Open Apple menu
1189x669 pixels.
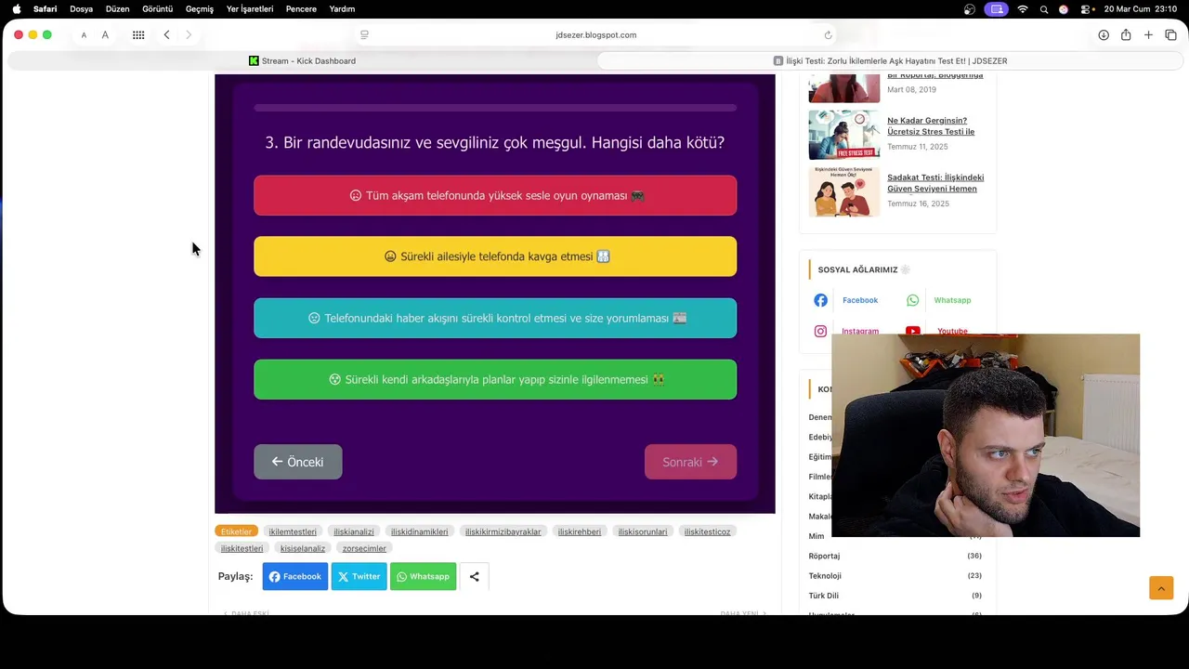16,8
